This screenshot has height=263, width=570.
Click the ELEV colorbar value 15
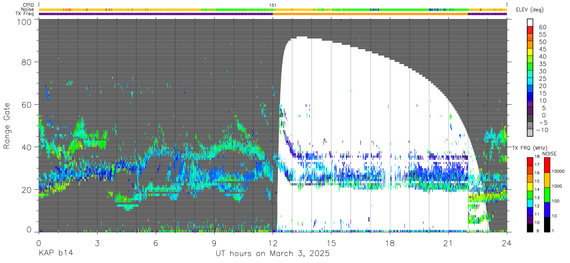coord(542,93)
